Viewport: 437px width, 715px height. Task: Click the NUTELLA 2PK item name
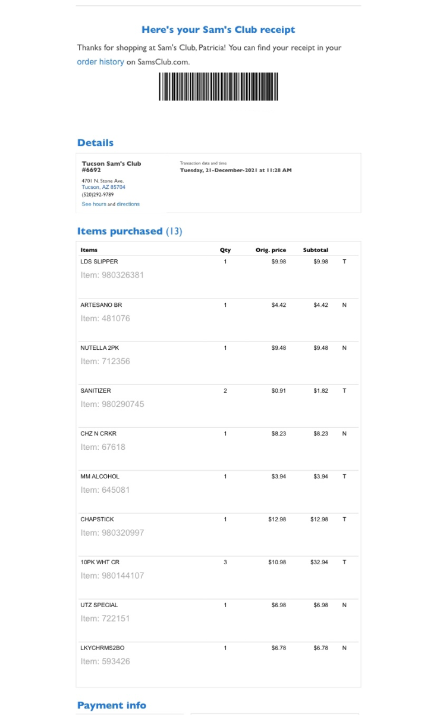pyautogui.click(x=100, y=348)
